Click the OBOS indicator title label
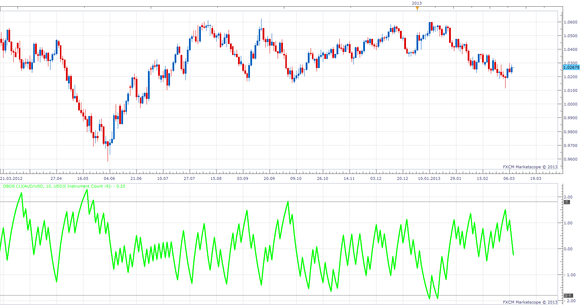Screen dimensions: 583x305 64,186
